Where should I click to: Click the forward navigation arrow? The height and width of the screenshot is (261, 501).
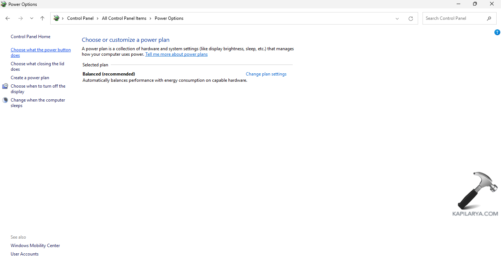[21, 18]
